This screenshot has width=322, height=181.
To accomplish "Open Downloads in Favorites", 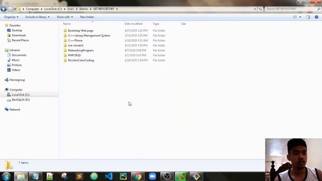I will [x=19, y=35].
